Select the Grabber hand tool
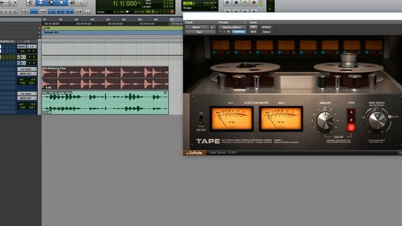The width and height of the screenshot is (402, 226). pos(62,3)
